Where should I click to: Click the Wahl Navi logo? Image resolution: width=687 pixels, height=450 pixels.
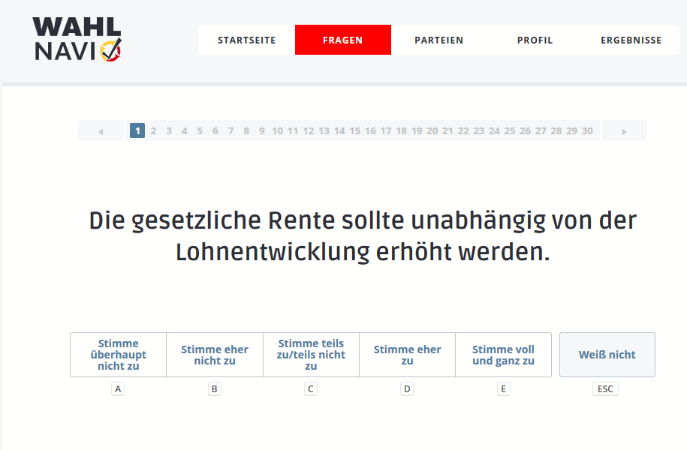(x=77, y=39)
